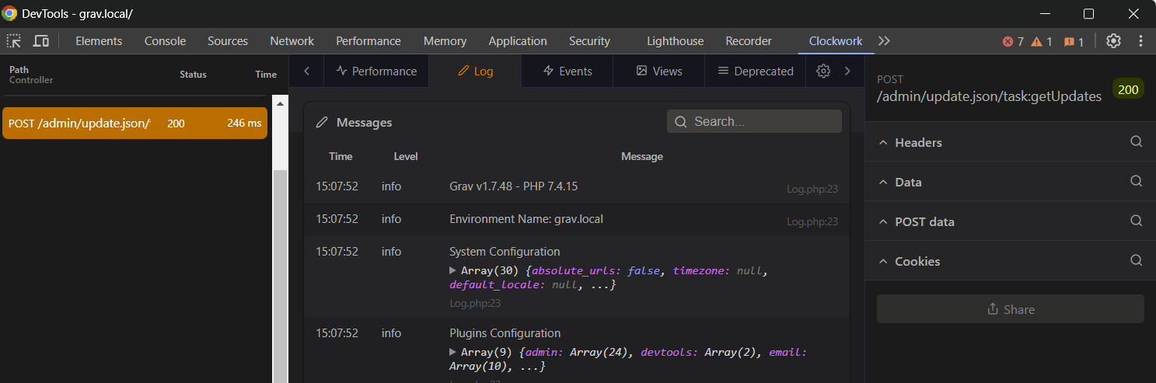1156x383 pixels.
Task: Open Log.php:23 link for Grav version message
Action: [x=812, y=189]
